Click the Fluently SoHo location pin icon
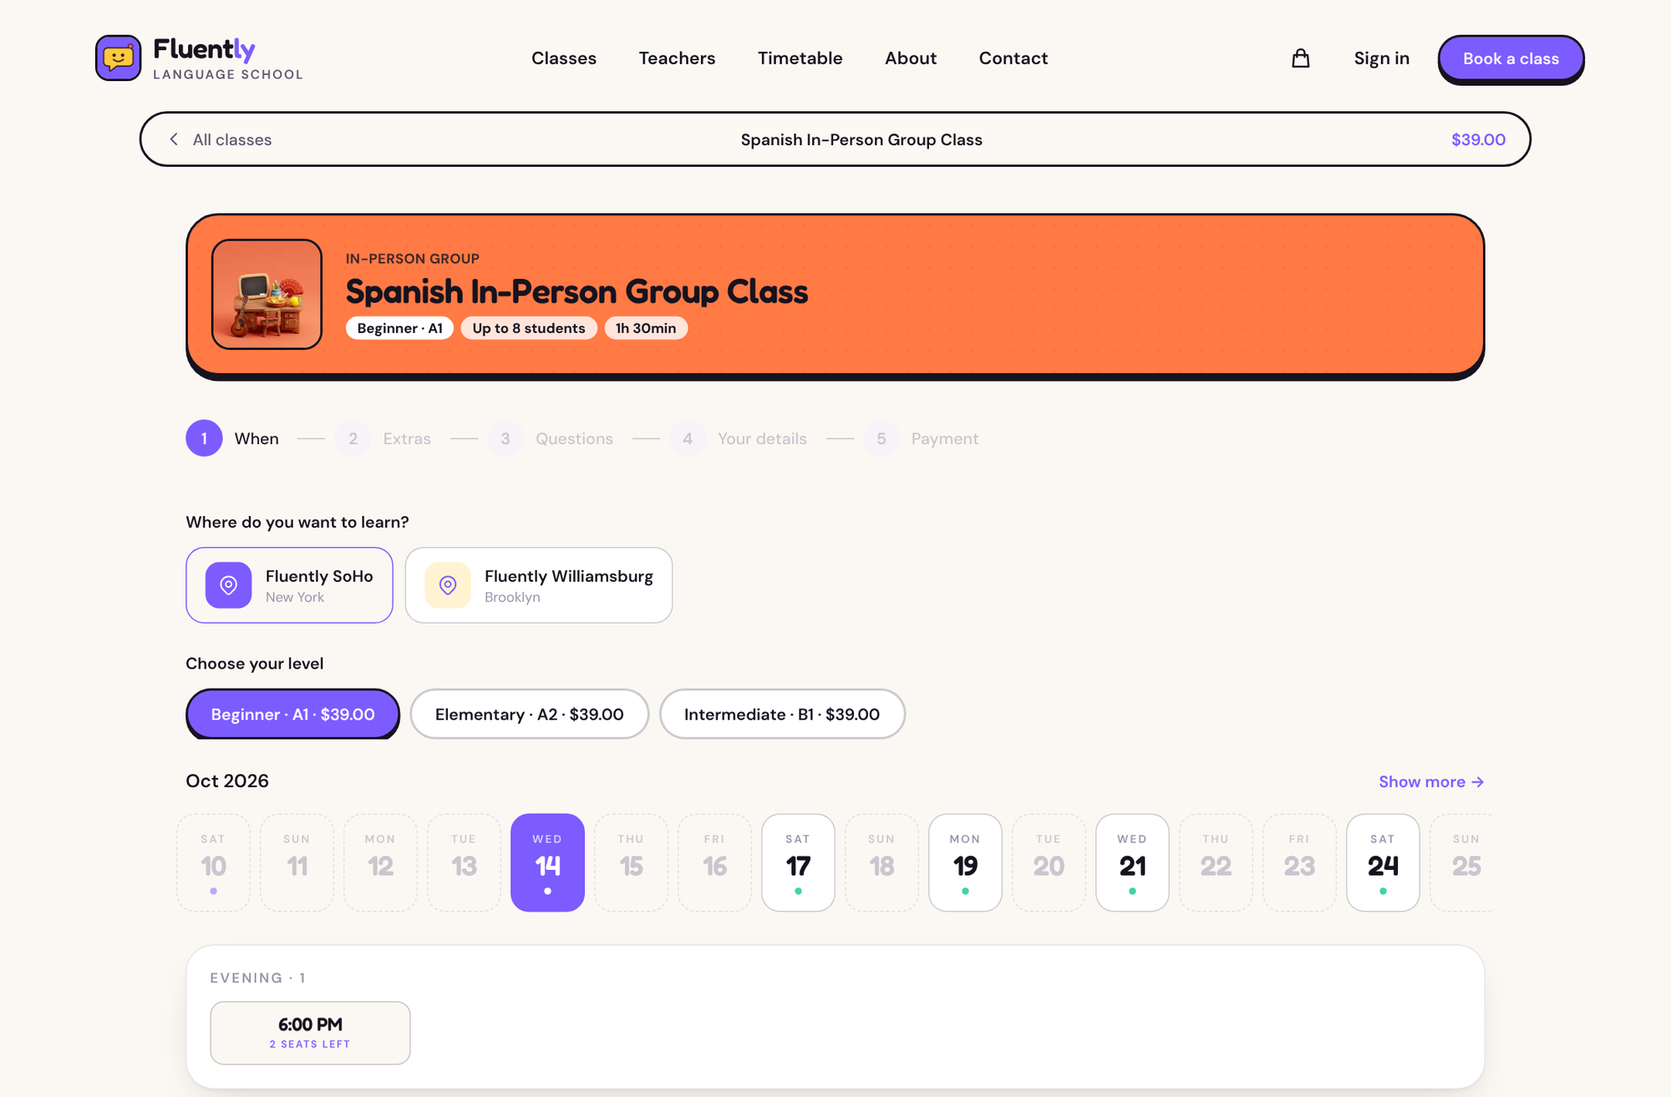Viewport: 1671px width, 1097px height. click(x=228, y=585)
